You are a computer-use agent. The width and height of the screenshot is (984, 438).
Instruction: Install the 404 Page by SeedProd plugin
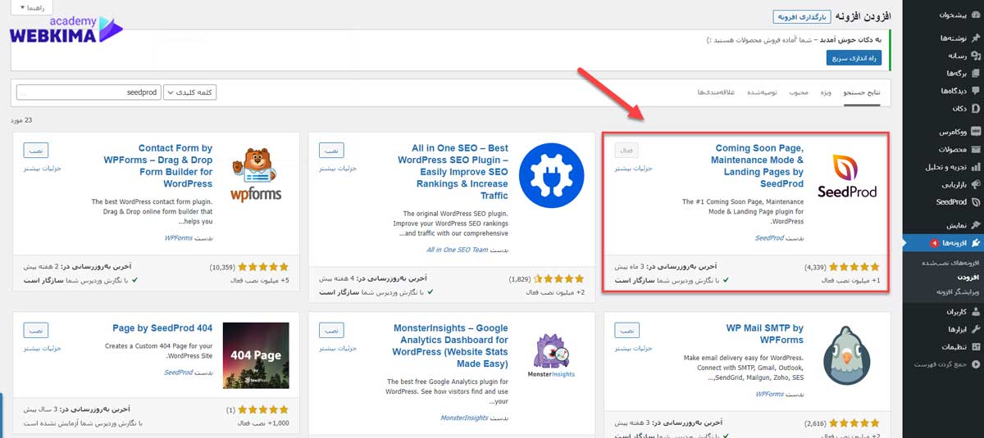(x=36, y=331)
